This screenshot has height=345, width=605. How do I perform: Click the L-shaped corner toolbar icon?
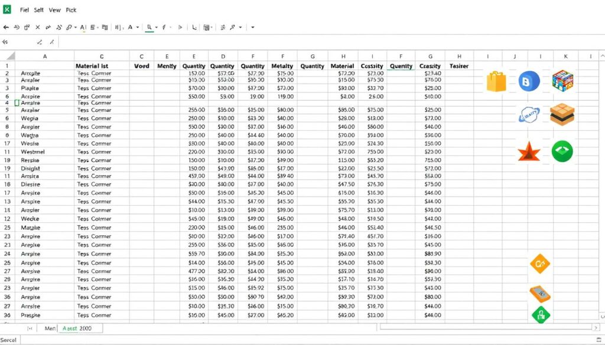[194, 27]
